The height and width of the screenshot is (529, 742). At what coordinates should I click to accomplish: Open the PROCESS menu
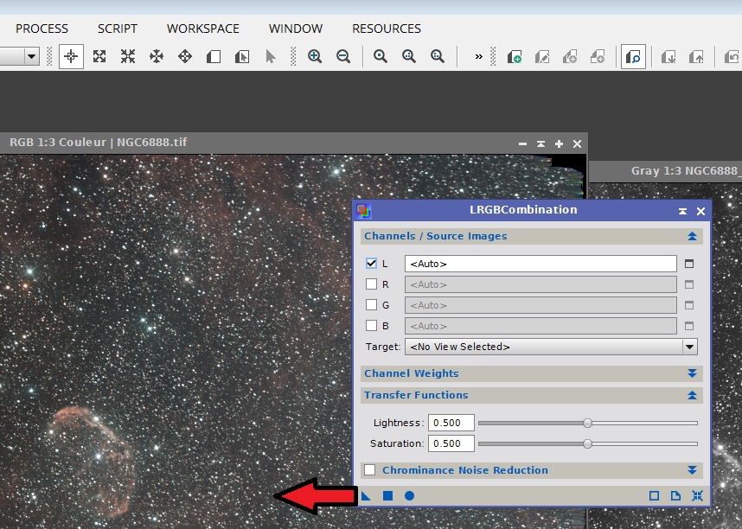coord(42,29)
